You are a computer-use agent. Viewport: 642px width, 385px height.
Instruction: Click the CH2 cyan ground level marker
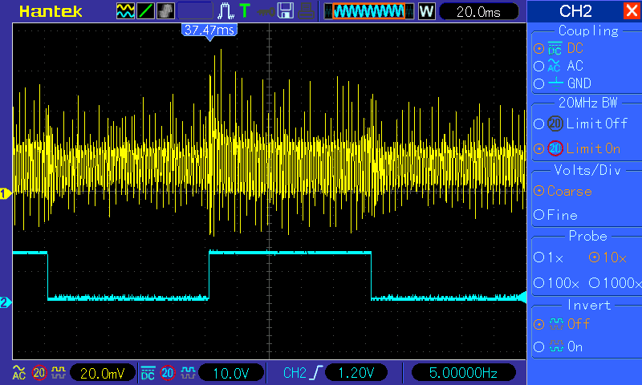pos(6,302)
